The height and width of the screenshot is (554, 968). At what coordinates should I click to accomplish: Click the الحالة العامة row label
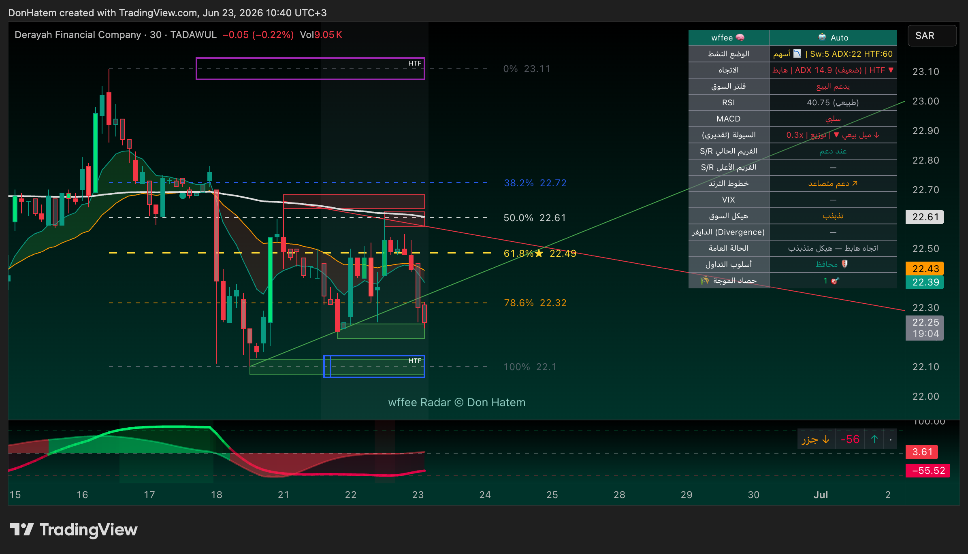(x=729, y=248)
